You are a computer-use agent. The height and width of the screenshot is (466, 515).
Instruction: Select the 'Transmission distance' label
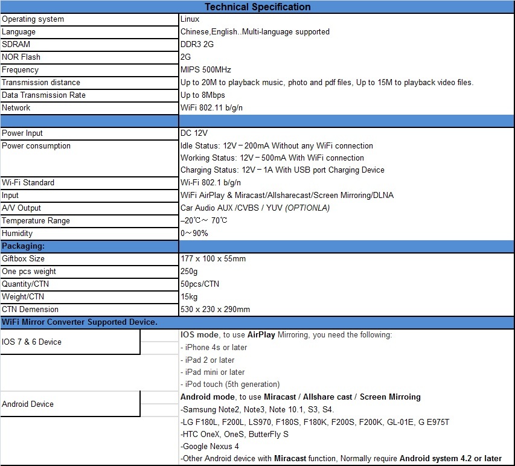click(x=41, y=83)
